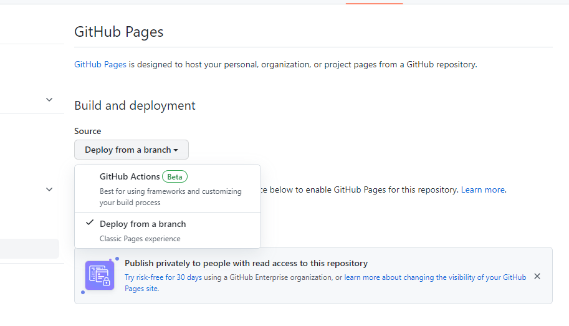Click 'Publish privately to people' banner heading
Viewport: 569px width, 326px height.
(246, 263)
